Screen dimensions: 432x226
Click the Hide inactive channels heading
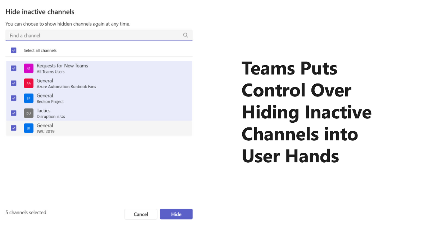pyautogui.click(x=40, y=12)
